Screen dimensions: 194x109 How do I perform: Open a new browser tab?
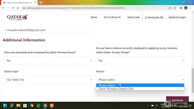click(41, 2)
